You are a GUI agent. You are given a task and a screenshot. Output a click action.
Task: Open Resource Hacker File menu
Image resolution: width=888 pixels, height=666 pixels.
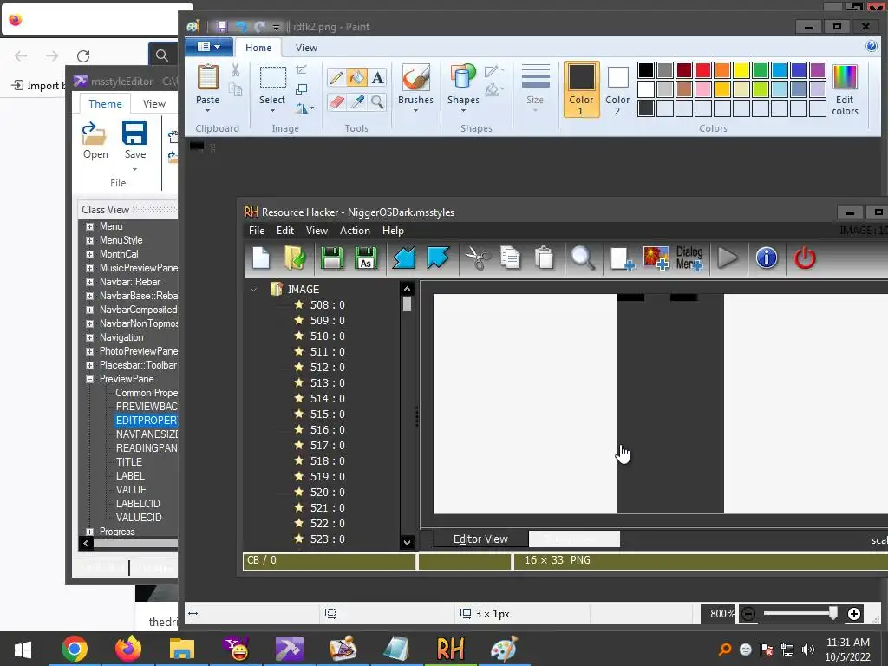point(257,231)
